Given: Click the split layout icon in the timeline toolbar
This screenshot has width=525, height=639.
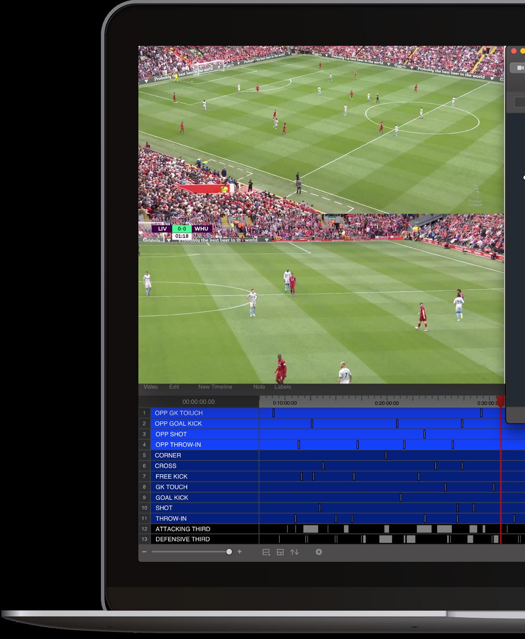Looking at the screenshot, I should coord(280,552).
